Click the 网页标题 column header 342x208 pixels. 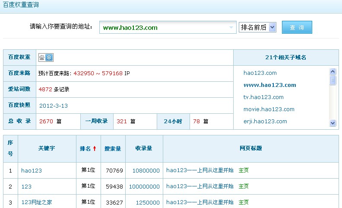251,148
